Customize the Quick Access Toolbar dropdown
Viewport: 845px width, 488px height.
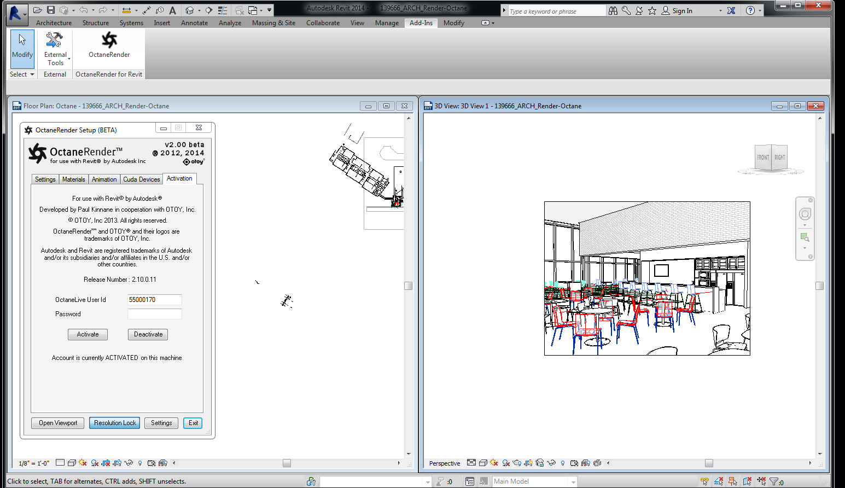[269, 10]
